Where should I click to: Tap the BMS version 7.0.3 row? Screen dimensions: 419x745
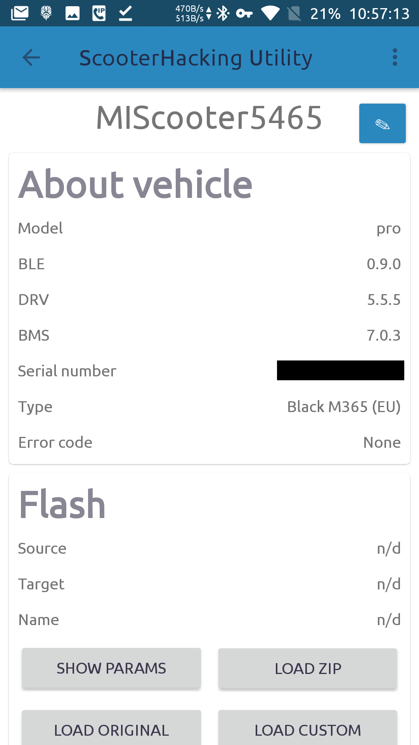point(209,336)
